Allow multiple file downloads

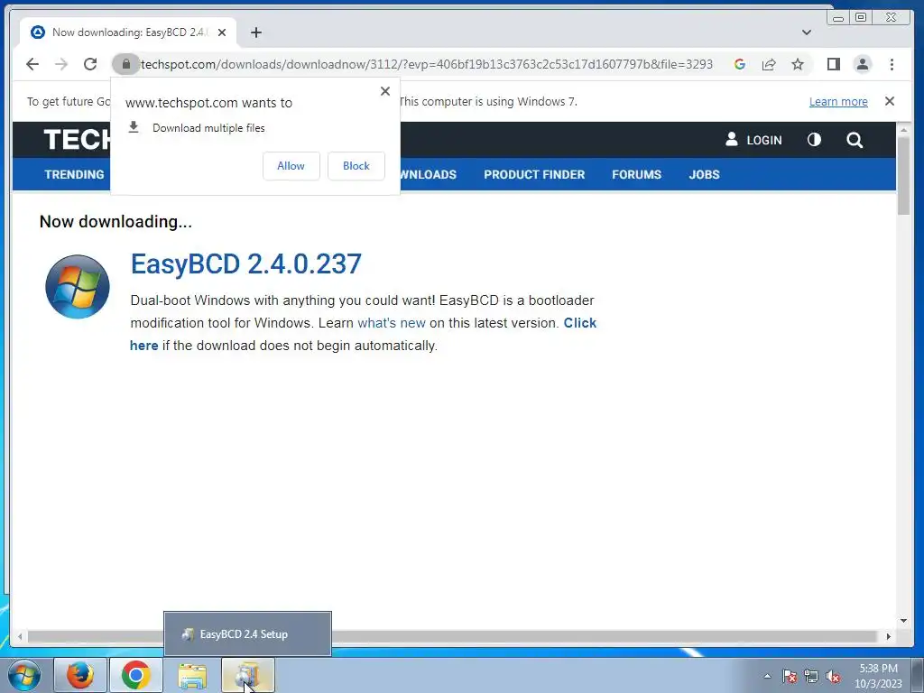coord(291,166)
